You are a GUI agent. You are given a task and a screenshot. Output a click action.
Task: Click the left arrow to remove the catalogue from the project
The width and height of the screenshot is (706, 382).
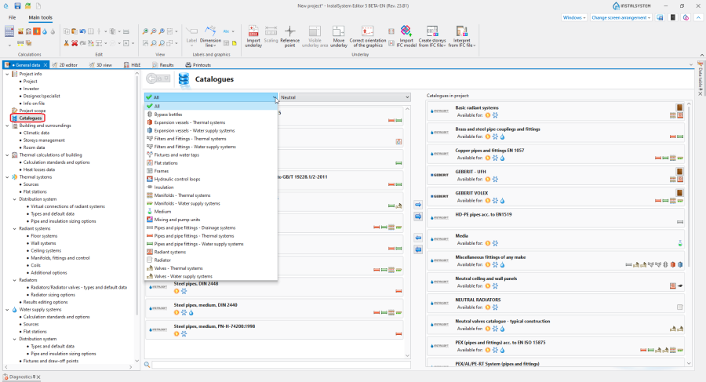pos(418,238)
